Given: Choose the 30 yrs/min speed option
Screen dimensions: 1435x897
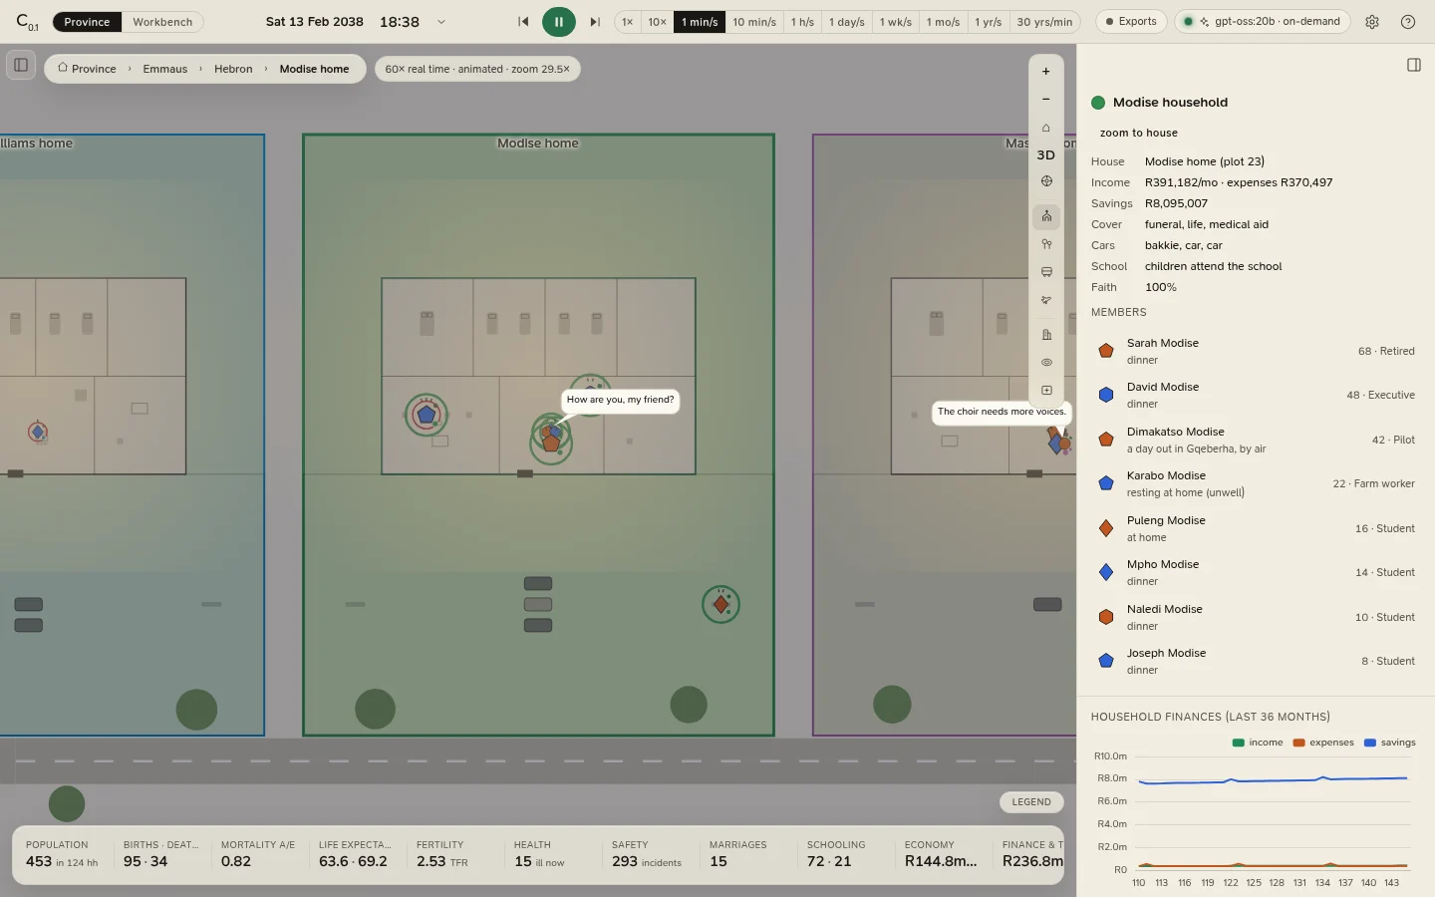Looking at the screenshot, I should click(x=1044, y=22).
